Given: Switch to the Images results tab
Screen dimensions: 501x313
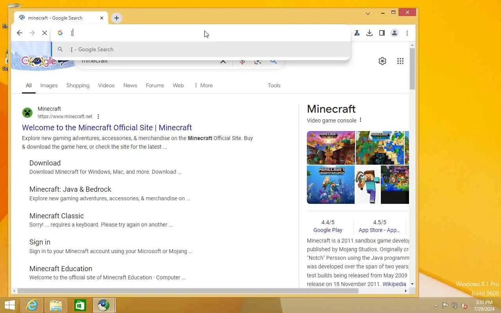Looking at the screenshot, I should pyautogui.click(x=49, y=85).
